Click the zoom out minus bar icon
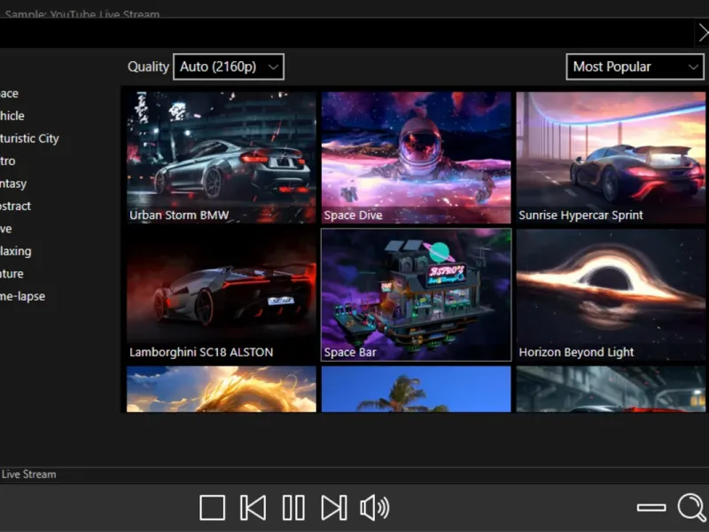The width and height of the screenshot is (709, 532). 651,507
